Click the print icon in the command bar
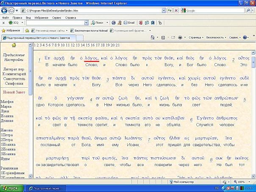 pyautogui.click(x=180, y=37)
